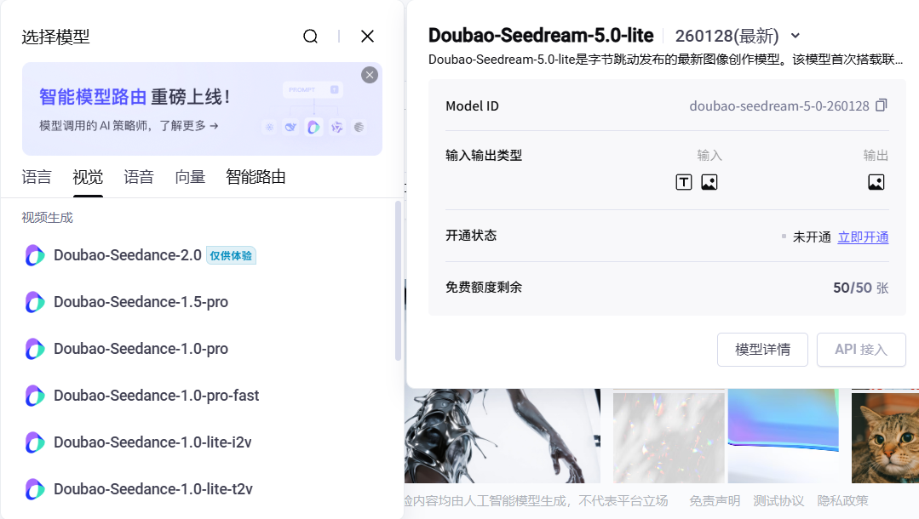Click the API 接入 button

coord(861,350)
